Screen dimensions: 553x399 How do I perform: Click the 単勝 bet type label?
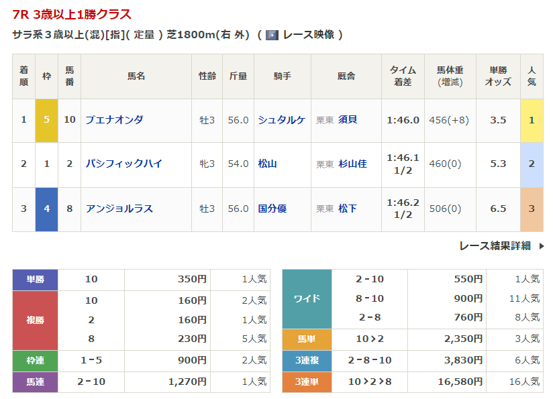[x=36, y=279]
